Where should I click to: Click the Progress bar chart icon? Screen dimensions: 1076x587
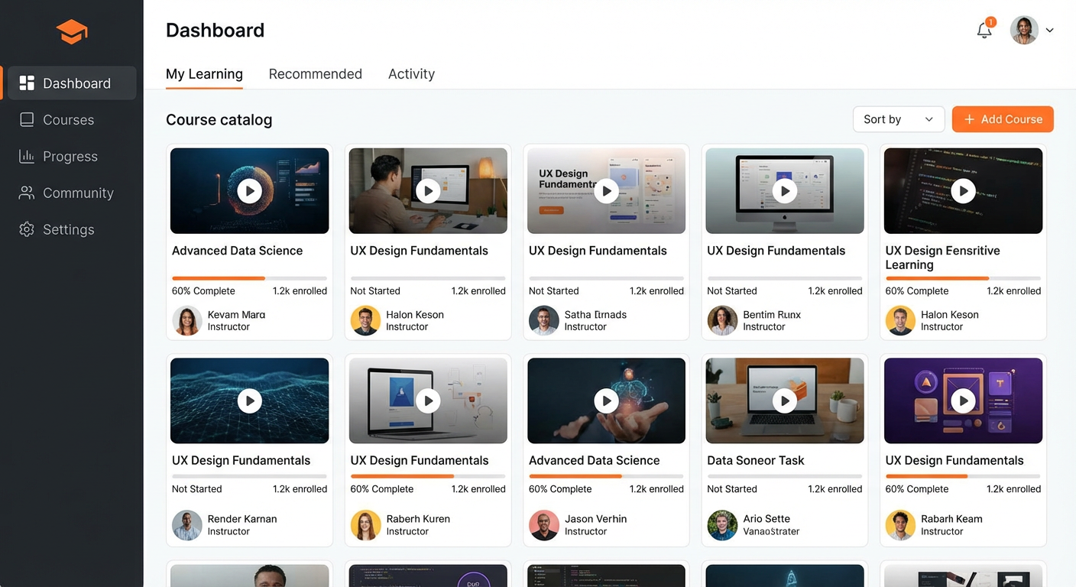[27, 157]
